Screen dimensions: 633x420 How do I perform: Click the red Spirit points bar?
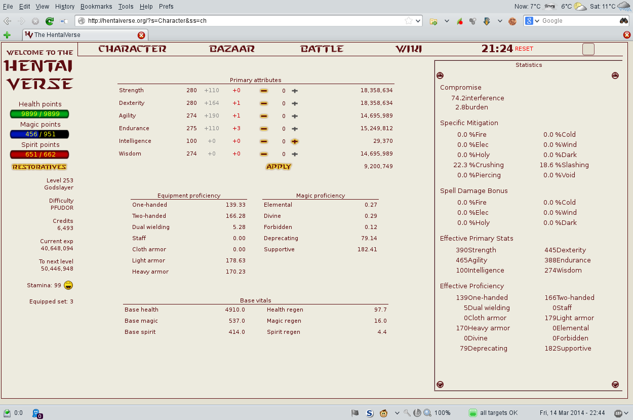pos(39,155)
